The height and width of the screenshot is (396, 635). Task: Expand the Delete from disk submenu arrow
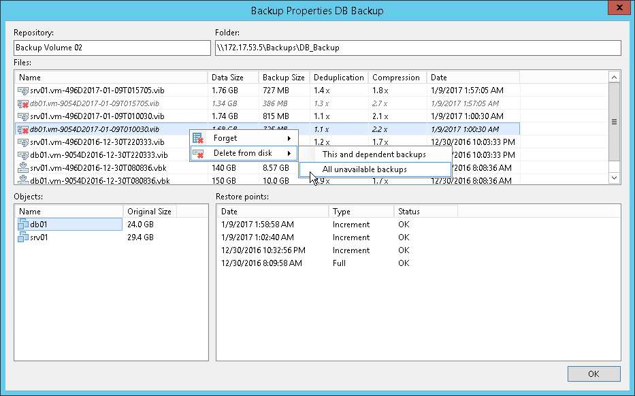click(x=289, y=154)
